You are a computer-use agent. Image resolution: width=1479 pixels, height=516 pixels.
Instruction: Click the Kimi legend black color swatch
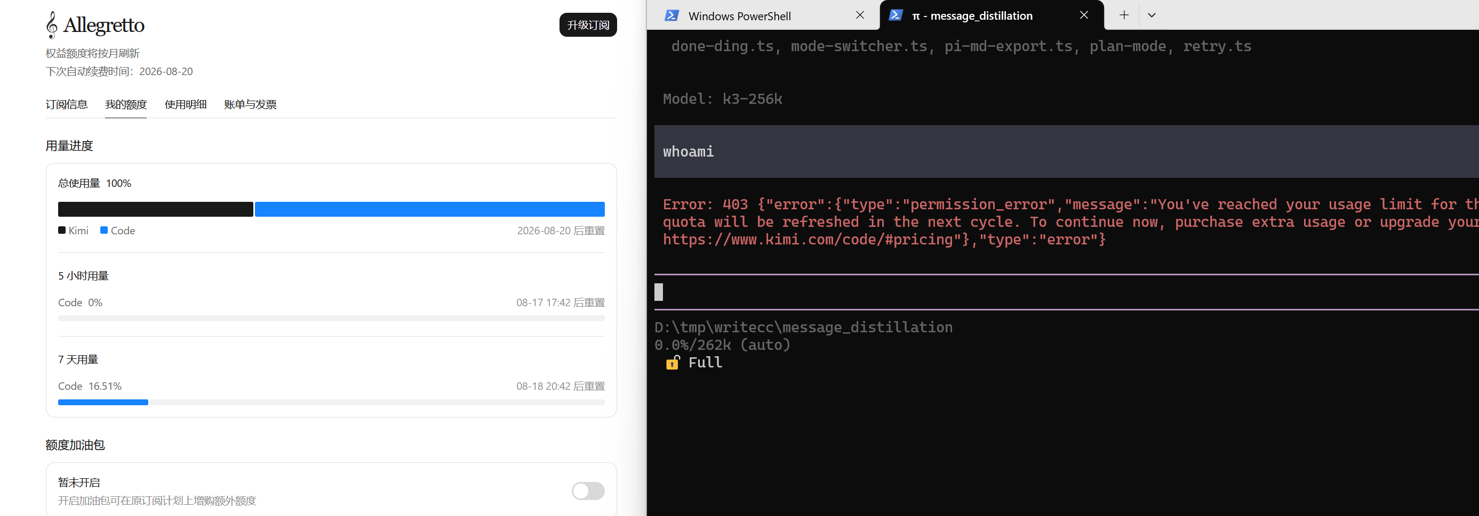point(61,231)
